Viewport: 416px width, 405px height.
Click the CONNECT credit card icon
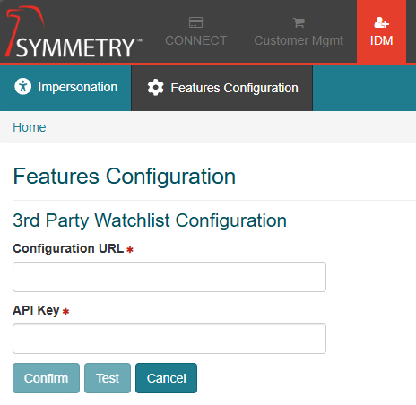pos(195,22)
